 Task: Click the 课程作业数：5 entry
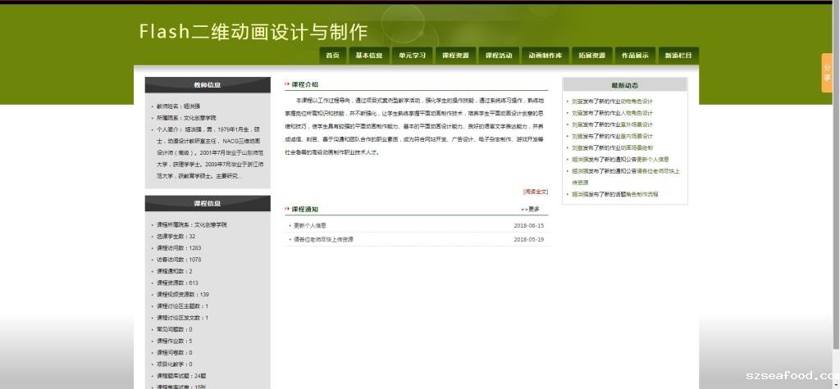(175, 342)
